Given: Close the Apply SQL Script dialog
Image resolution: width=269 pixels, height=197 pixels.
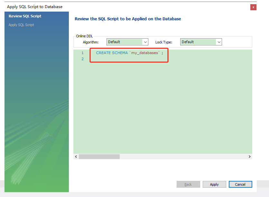Looking at the screenshot, I should pyautogui.click(x=253, y=7).
